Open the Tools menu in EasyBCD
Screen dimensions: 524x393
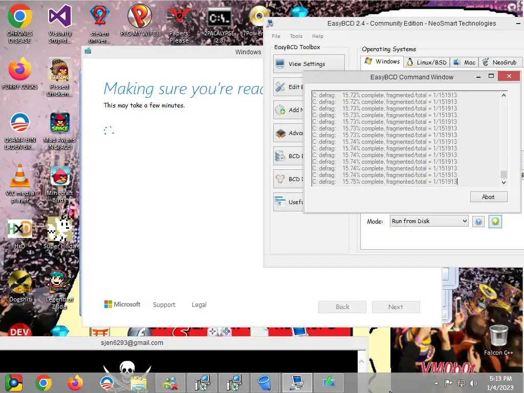tap(296, 36)
